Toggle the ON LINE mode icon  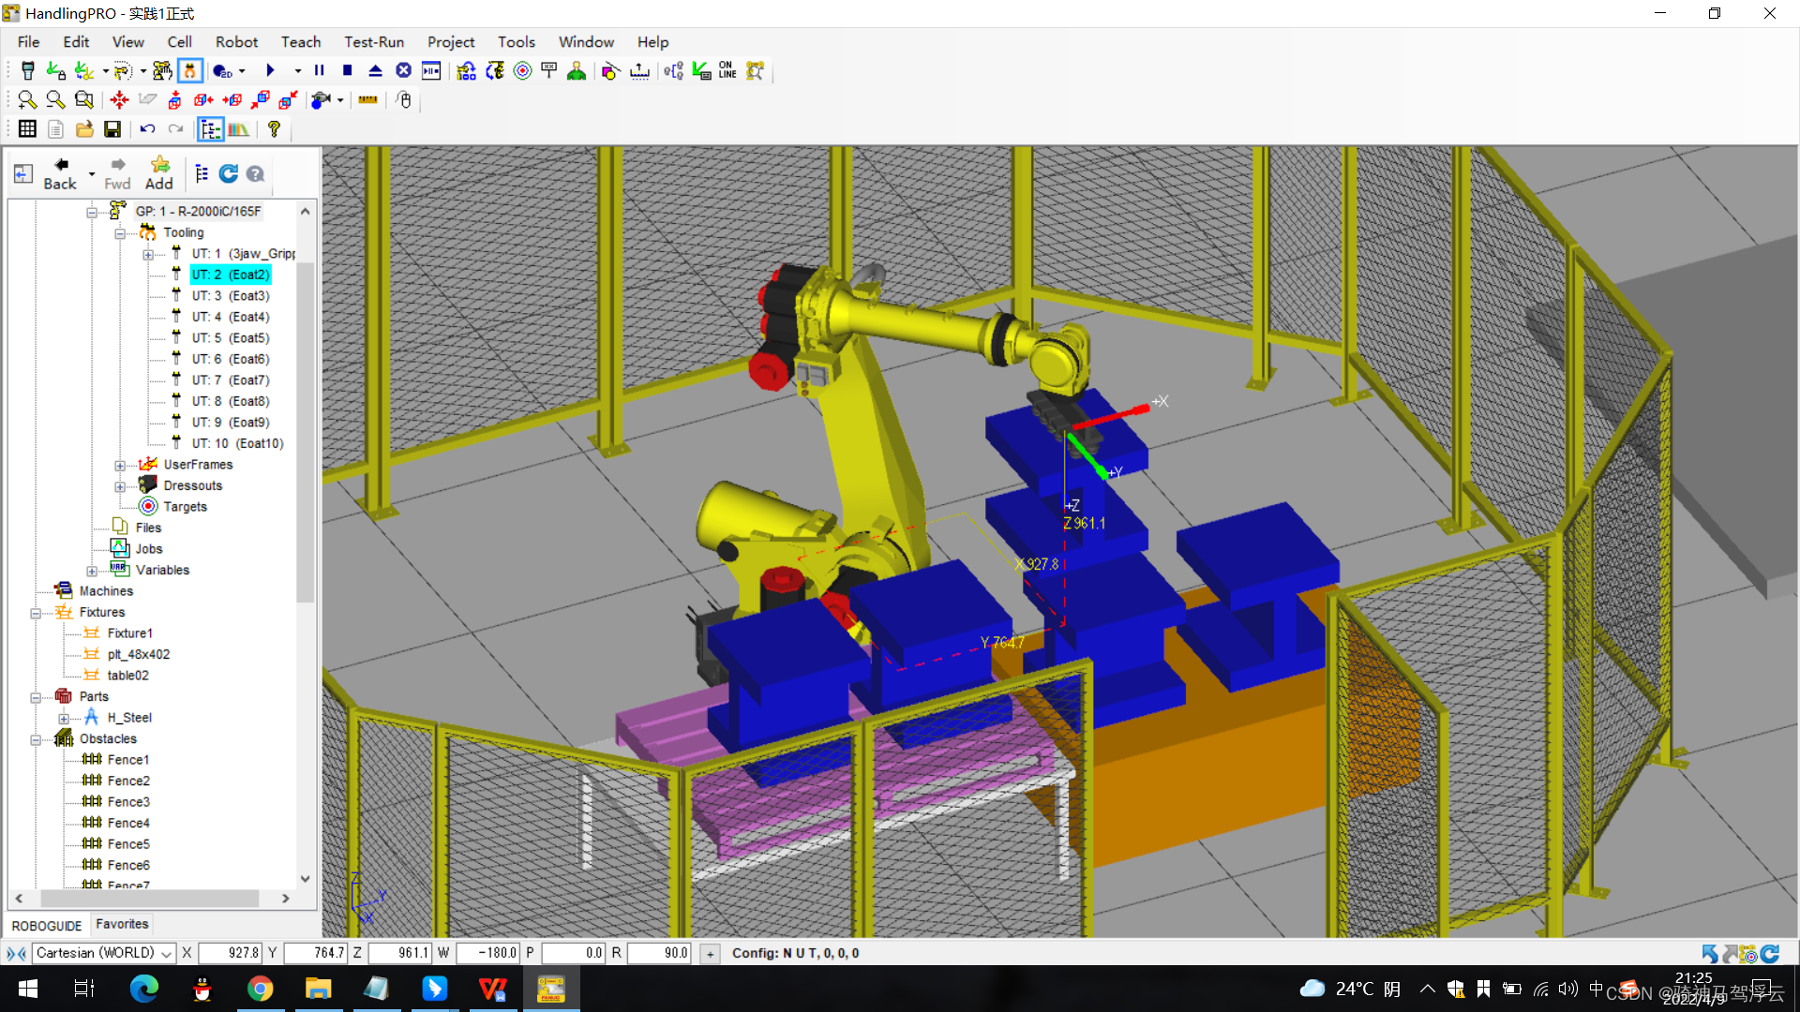[727, 71]
